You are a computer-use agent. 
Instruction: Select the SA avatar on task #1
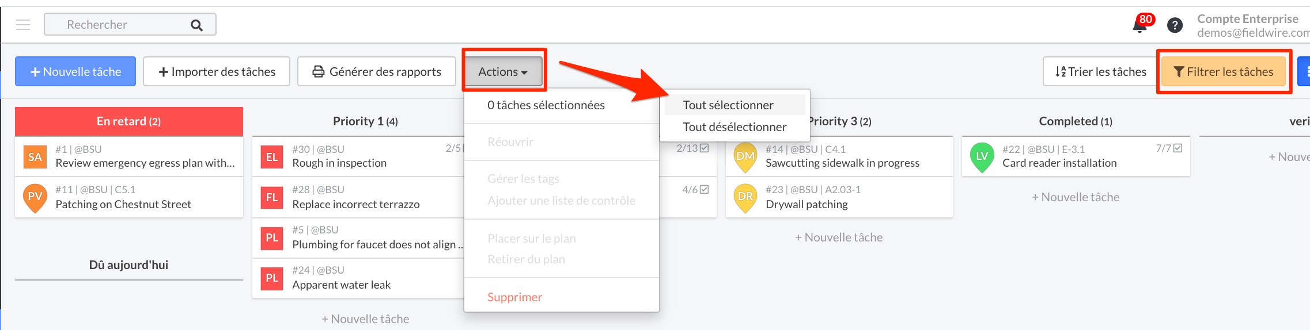35,157
